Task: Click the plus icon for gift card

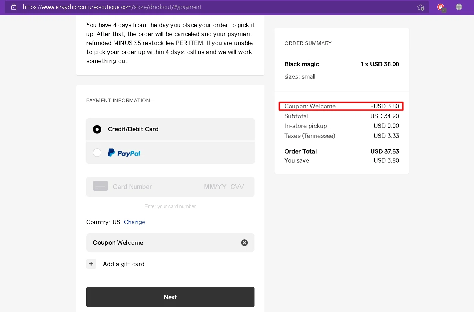Action: (x=91, y=264)
